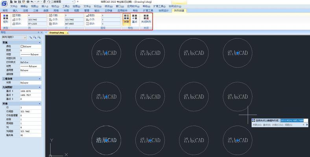Collapse the 常规 properties section
This screenshot has width=310, height=157.
(40, 43)
